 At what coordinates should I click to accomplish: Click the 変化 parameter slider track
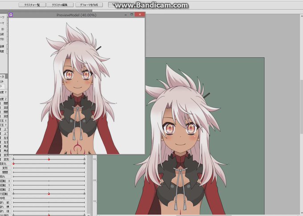[x=49, y=163]
